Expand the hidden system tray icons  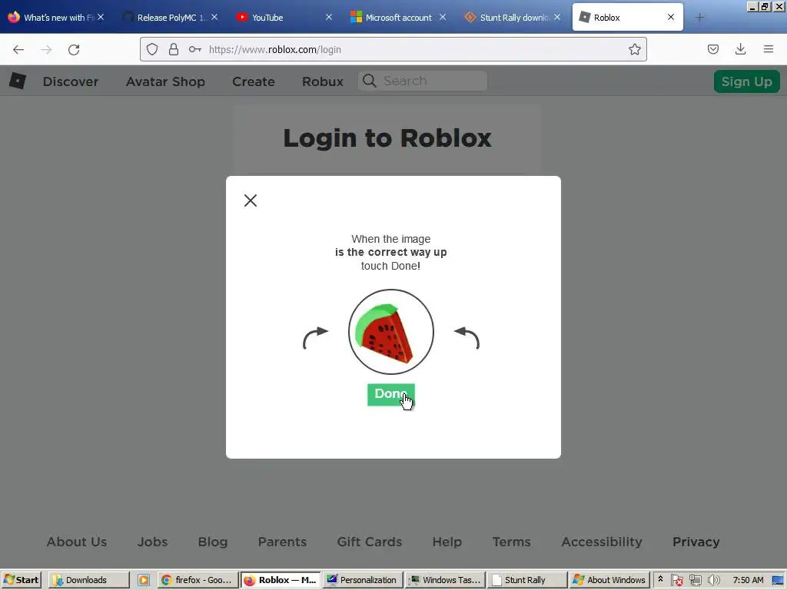[660, 579]
